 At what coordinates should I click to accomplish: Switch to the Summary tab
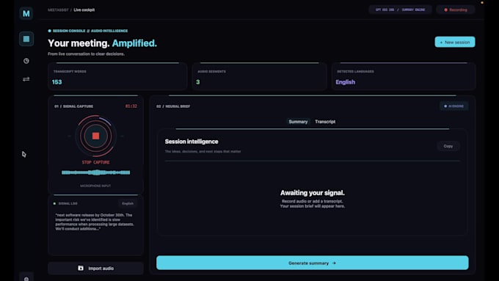coord(298,122)
